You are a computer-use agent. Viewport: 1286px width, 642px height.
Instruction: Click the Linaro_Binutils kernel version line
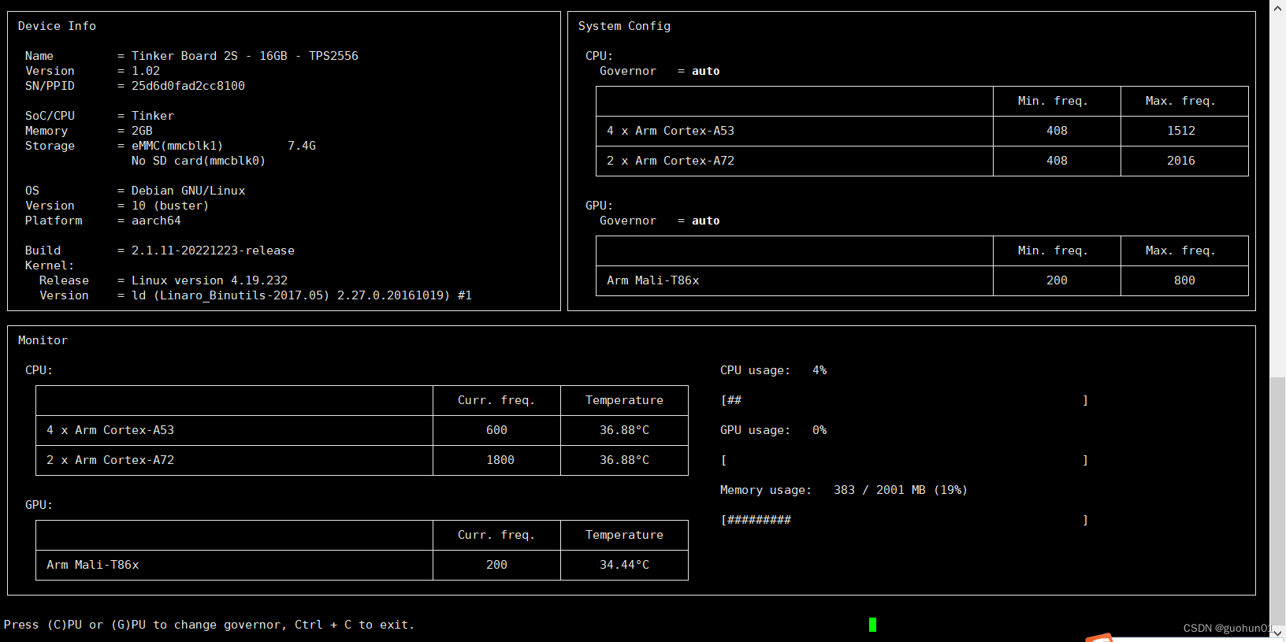tap(302, 295)
